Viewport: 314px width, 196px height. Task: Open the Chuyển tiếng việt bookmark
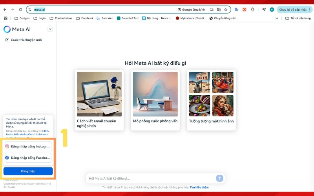click(223, 18)
